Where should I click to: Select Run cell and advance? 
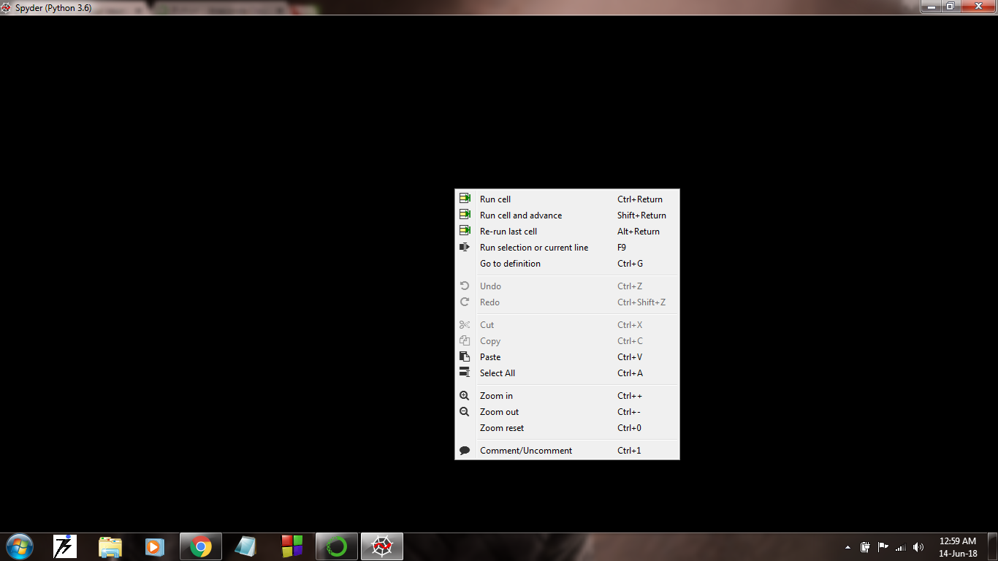click(567, 215)
